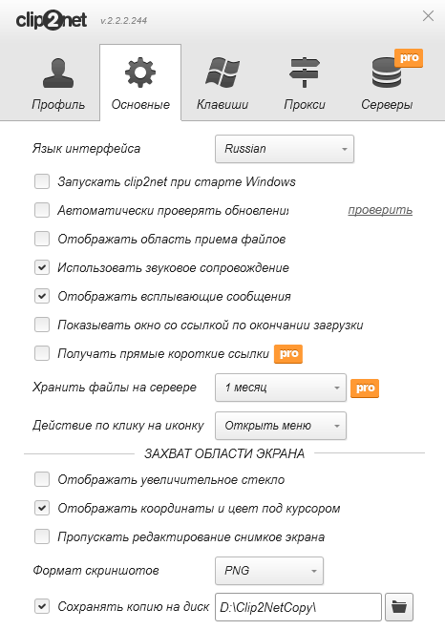The width and height of the screenshot is (445, 630).
Task: Switch to the Прокси tab label
Action: point(305,104)
